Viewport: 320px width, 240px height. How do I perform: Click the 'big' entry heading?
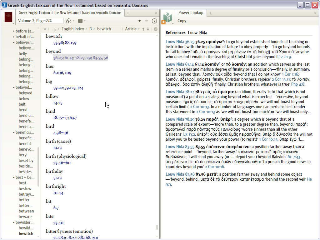49,82
